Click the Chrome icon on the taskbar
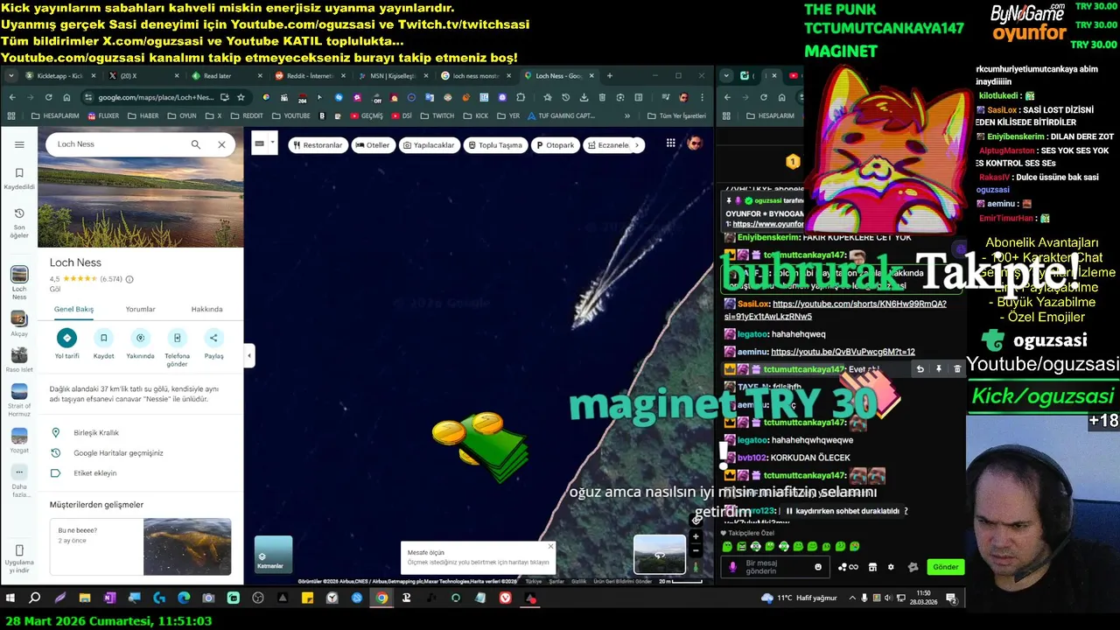Screen dimensions: 1120x630 (x=381, y=598)
